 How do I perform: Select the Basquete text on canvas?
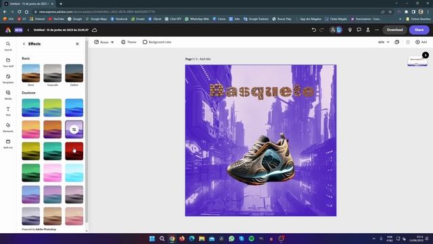tap(262, 91)
